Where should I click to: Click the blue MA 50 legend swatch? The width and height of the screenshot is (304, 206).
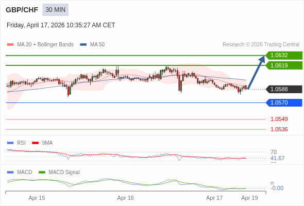point(83,45)
